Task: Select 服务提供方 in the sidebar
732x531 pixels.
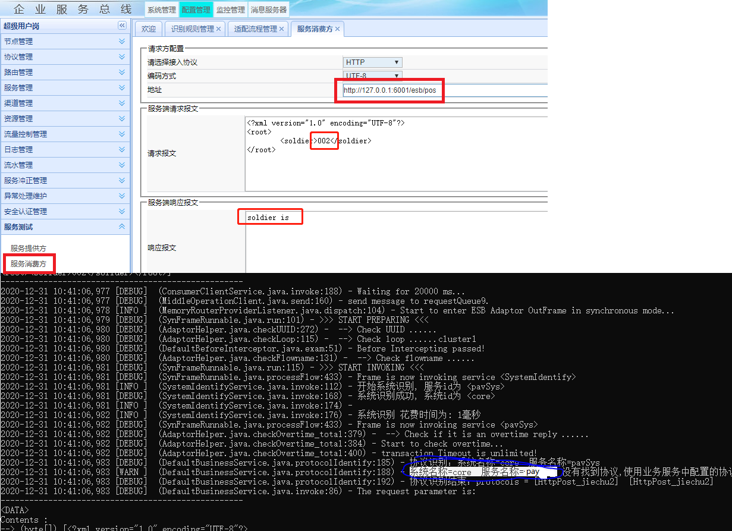Action: tap(29, 249)
